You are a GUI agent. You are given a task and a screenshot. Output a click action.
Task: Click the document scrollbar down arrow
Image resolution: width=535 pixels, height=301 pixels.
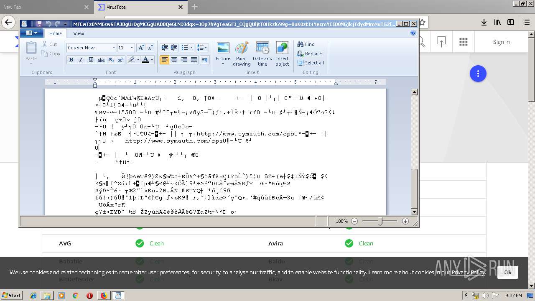tap(415, 212)
